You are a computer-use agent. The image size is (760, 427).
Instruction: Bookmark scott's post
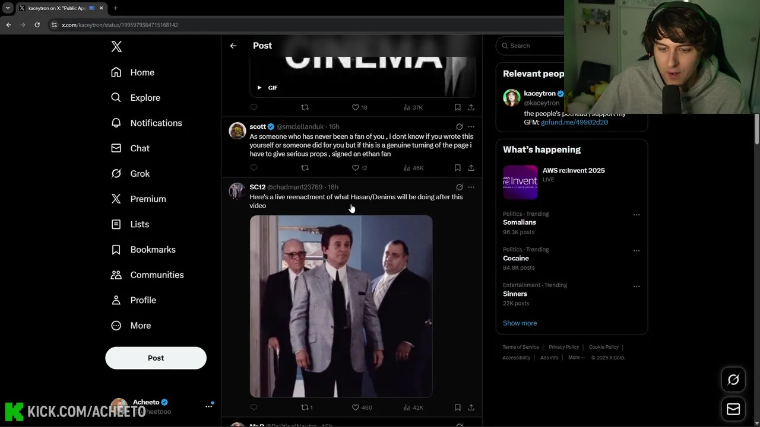pyautogui.click(x=457, y=168)
